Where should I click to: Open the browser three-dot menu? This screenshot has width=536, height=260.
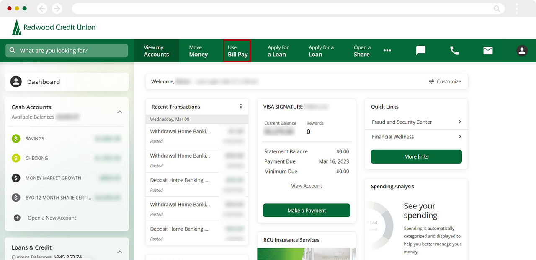pos(517,8)
